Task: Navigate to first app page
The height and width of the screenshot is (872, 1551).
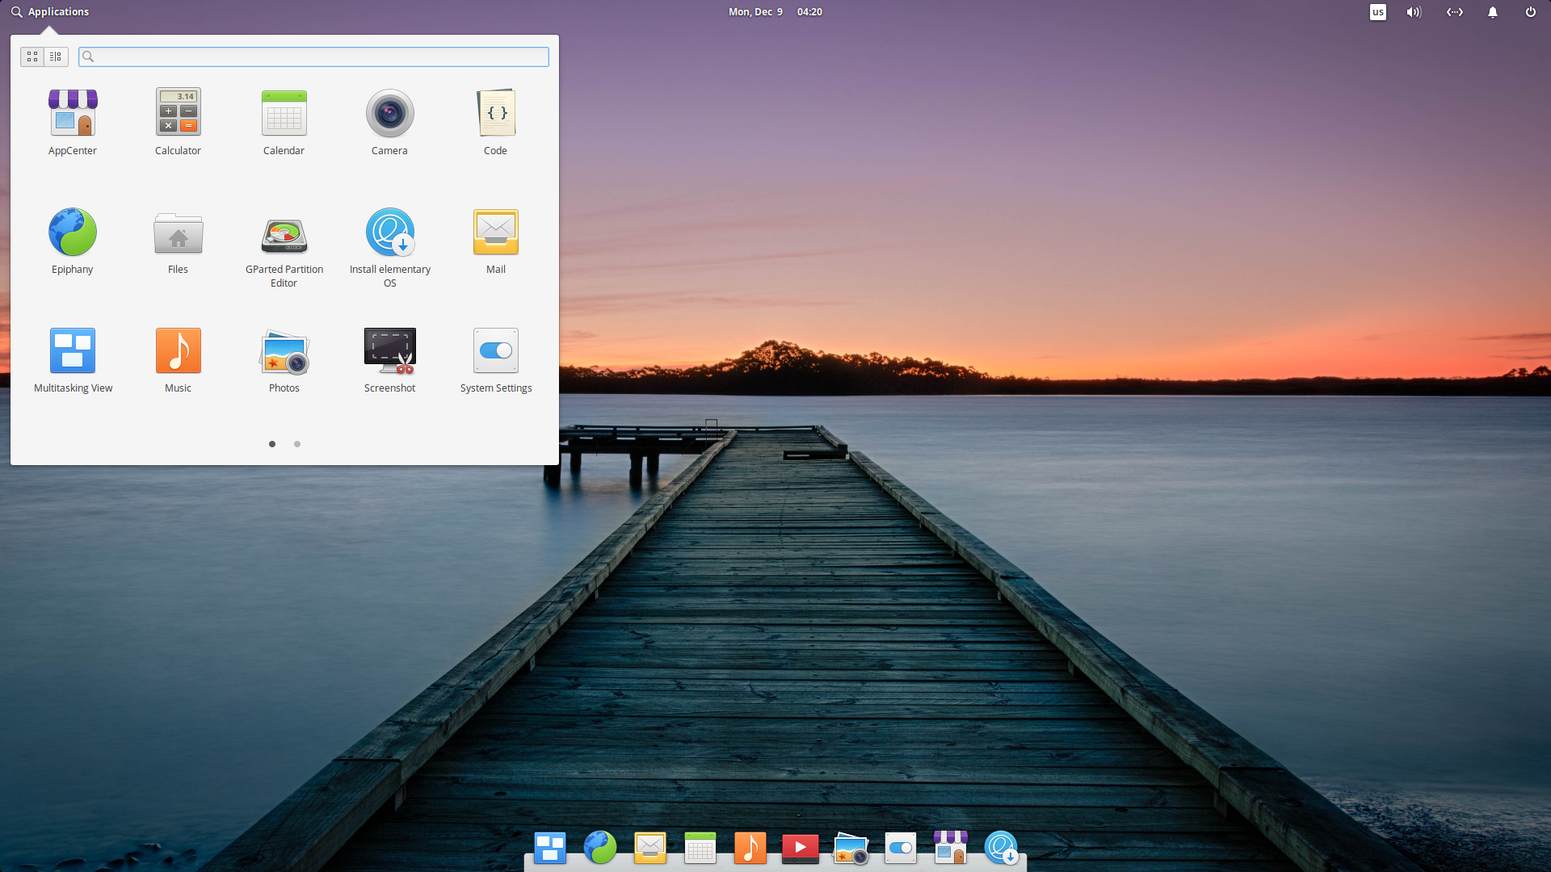Action: pos(273,444)
